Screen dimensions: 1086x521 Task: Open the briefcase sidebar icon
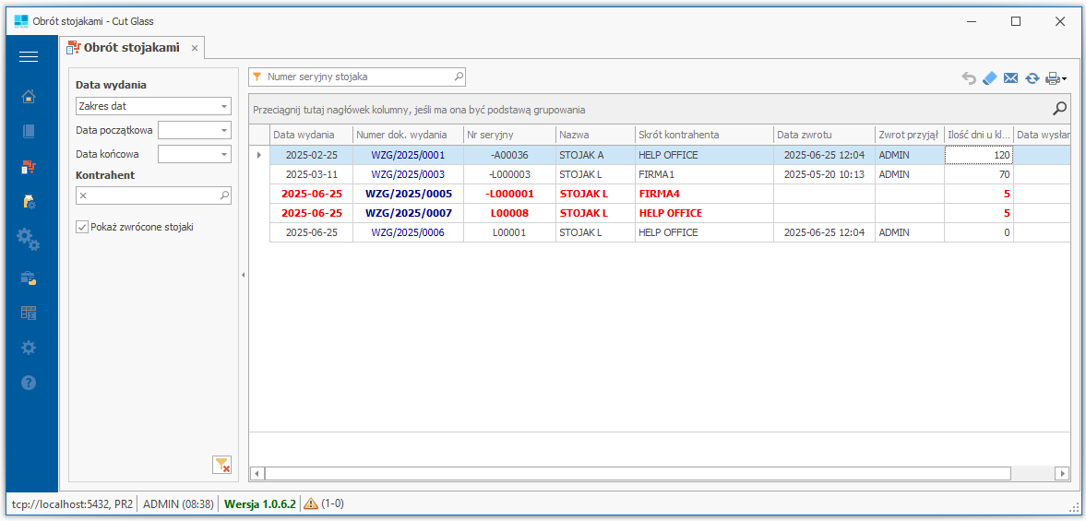click(29, 278)
